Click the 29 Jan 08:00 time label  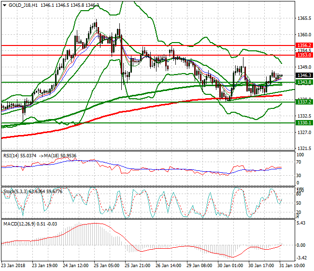(200, 265)
